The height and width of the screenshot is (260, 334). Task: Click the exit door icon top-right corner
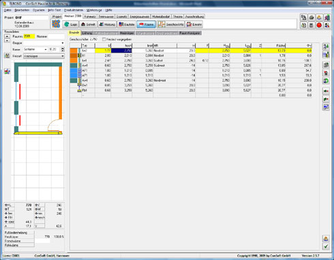327,18
